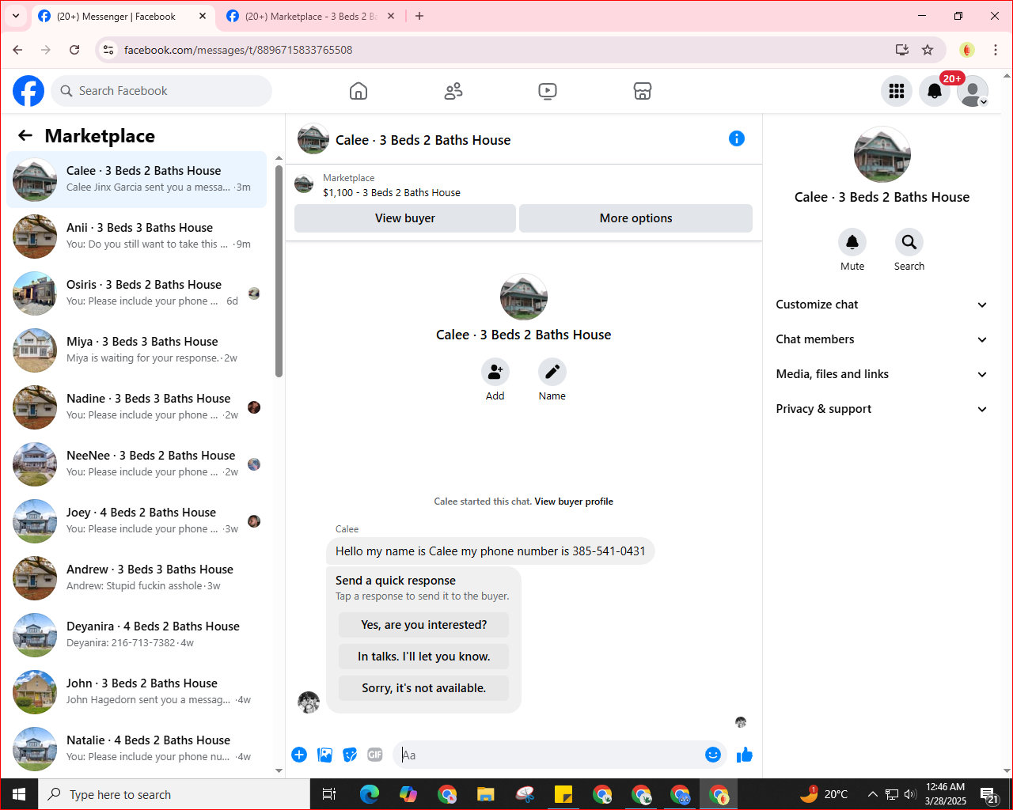Open the account profile avatar menu

click(x=973, y=91)
